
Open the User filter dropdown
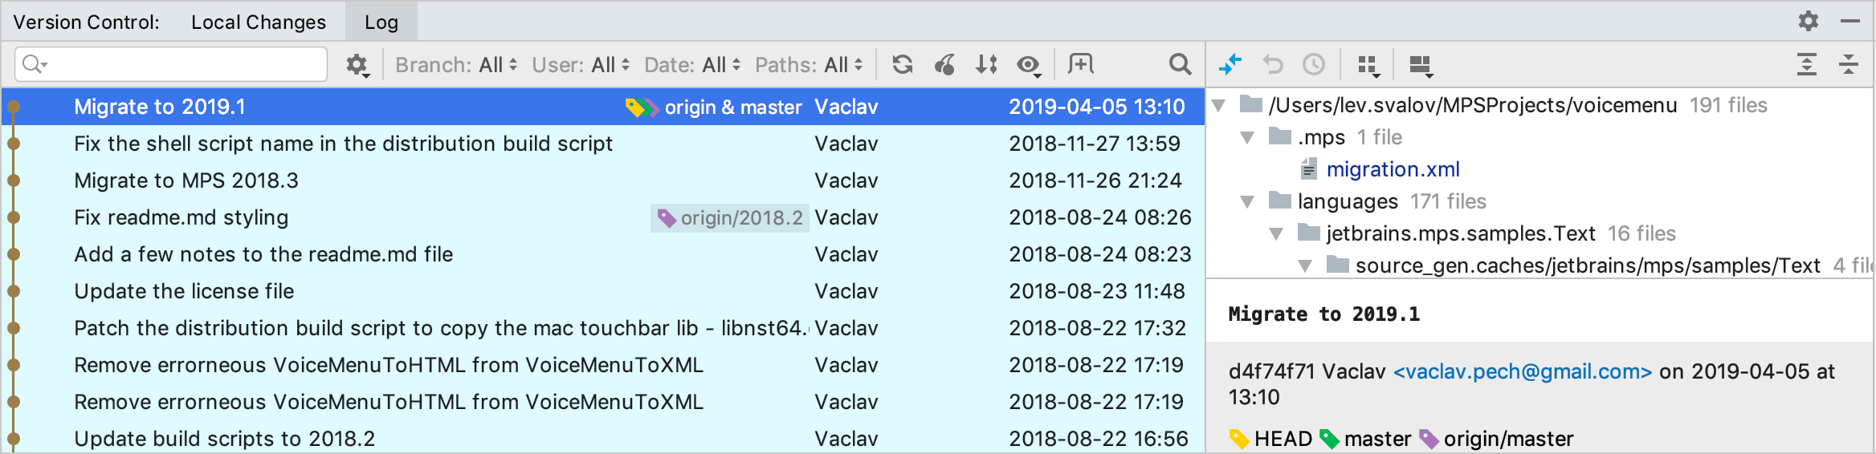click(581, 65)
